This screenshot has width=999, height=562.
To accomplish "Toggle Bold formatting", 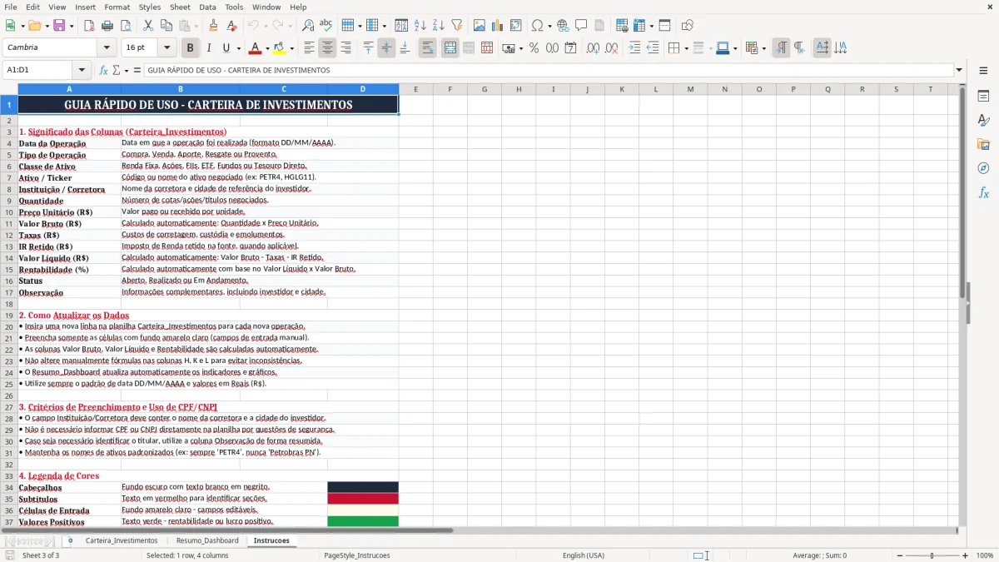I will coord(190,48).
